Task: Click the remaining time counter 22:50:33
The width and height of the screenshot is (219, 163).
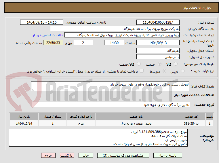Action: (53, 43)
